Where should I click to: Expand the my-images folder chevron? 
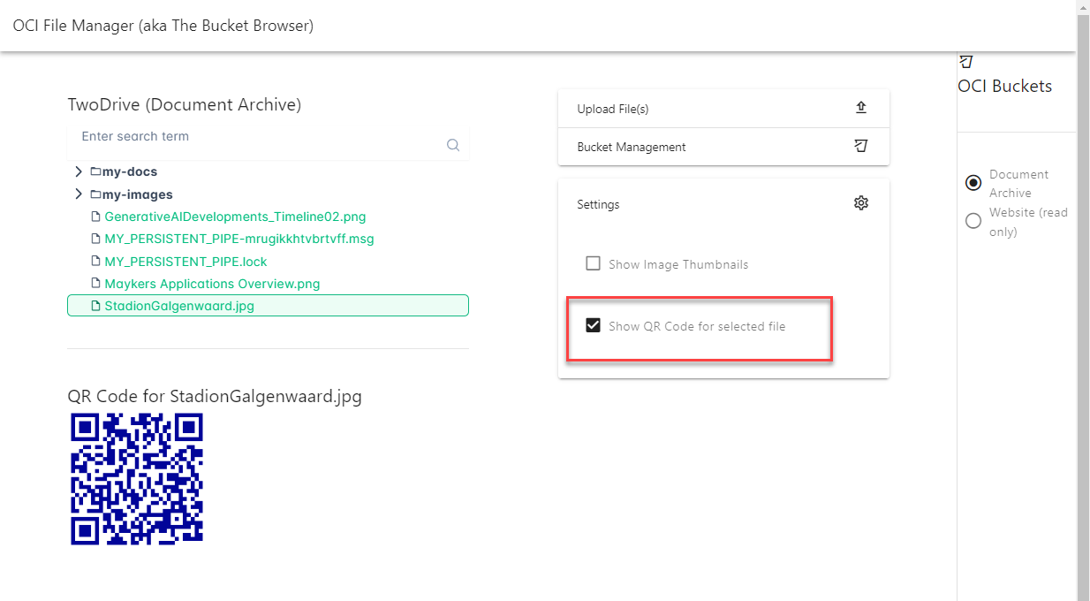click(79, 194)
